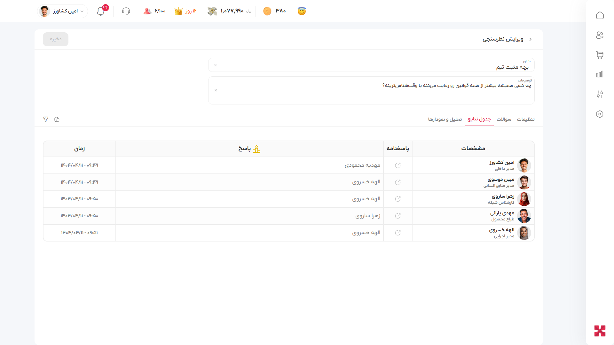Clear the توضیحات field with X

tap(216, 90)
